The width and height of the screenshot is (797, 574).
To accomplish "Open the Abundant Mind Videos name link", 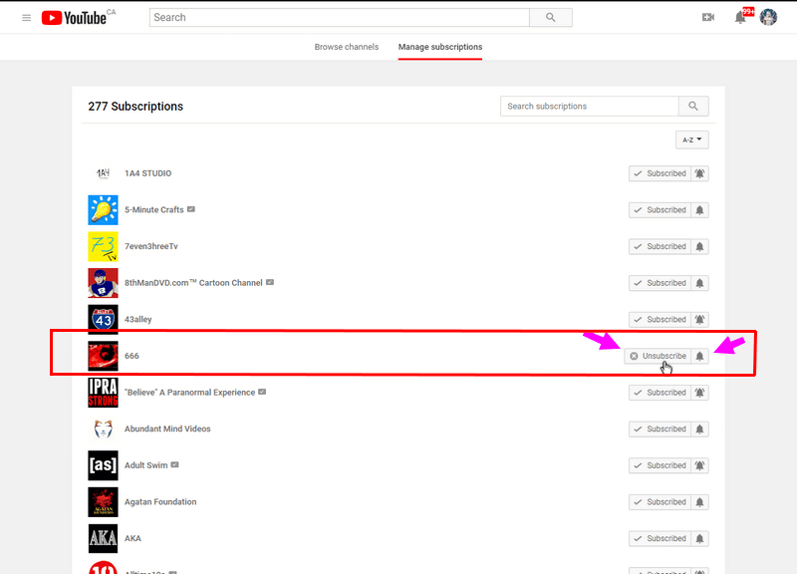I will pyautogui.click(x=167, y=430).
